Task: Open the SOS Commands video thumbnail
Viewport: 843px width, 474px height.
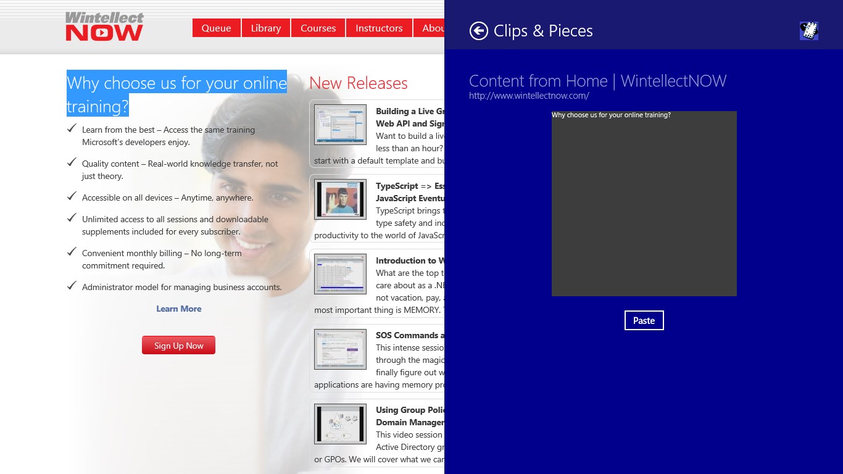Action: (x=340, y=349)
